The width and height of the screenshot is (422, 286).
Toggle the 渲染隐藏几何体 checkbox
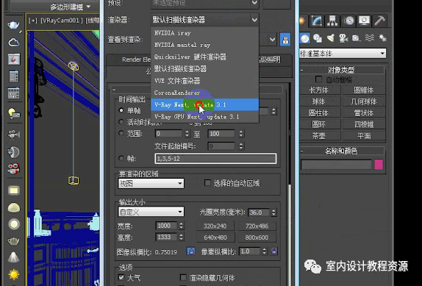tap(183, 277)
